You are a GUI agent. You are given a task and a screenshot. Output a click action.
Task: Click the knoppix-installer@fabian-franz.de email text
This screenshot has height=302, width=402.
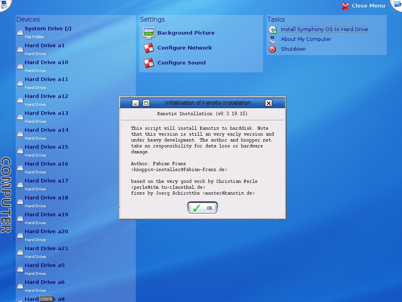point(179,169)
